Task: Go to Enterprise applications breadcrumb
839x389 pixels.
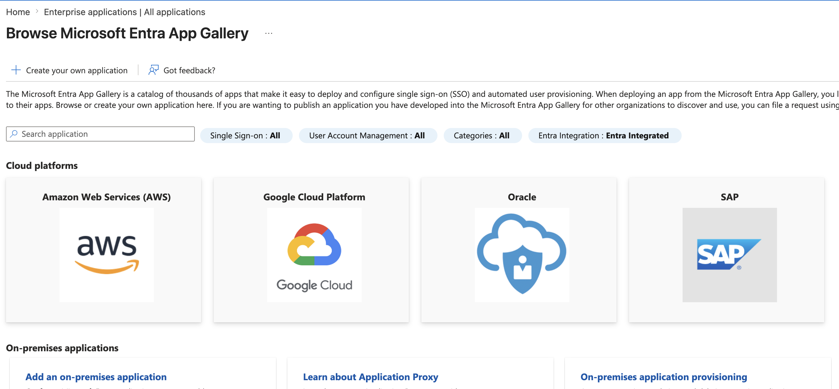Action: click(x=124, y=12)
